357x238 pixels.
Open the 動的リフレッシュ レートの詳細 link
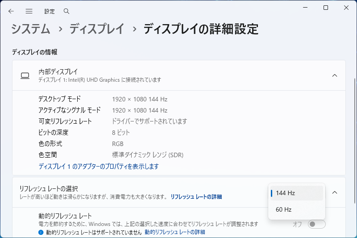tap(175, 232)
